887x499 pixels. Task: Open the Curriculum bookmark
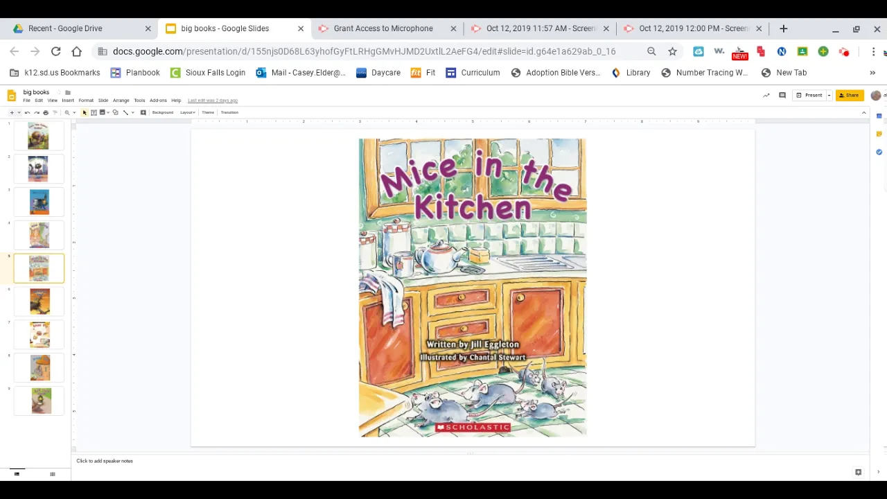click(473, 72)
